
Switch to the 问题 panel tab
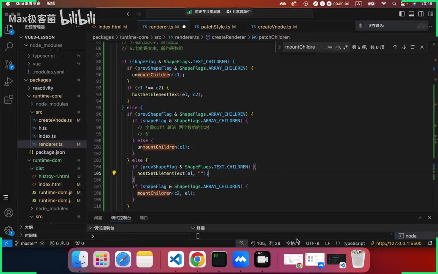click(98, 218)
